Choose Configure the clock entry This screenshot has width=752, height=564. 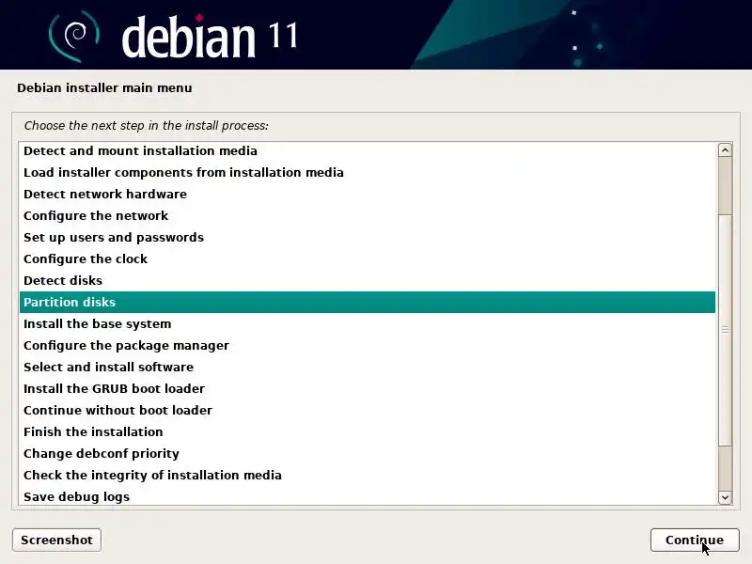[x=368, y=258]
